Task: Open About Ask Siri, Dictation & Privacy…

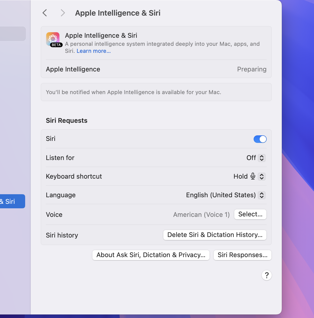Action: pyautogui.click(x=151, y=255)
